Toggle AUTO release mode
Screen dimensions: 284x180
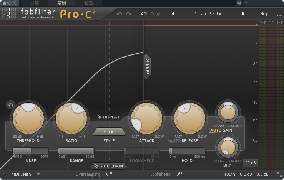click(x=175, y=141)
